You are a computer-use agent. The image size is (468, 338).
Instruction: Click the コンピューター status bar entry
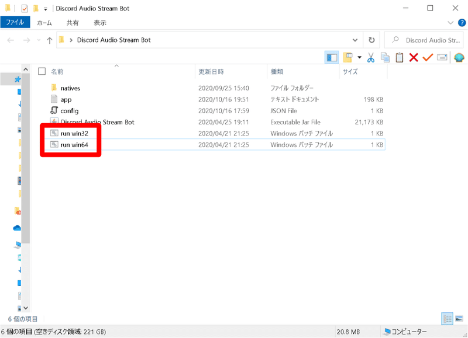[x=405, y=332]
